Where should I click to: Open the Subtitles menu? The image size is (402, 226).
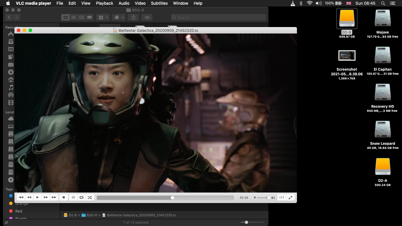click(159, 3)
